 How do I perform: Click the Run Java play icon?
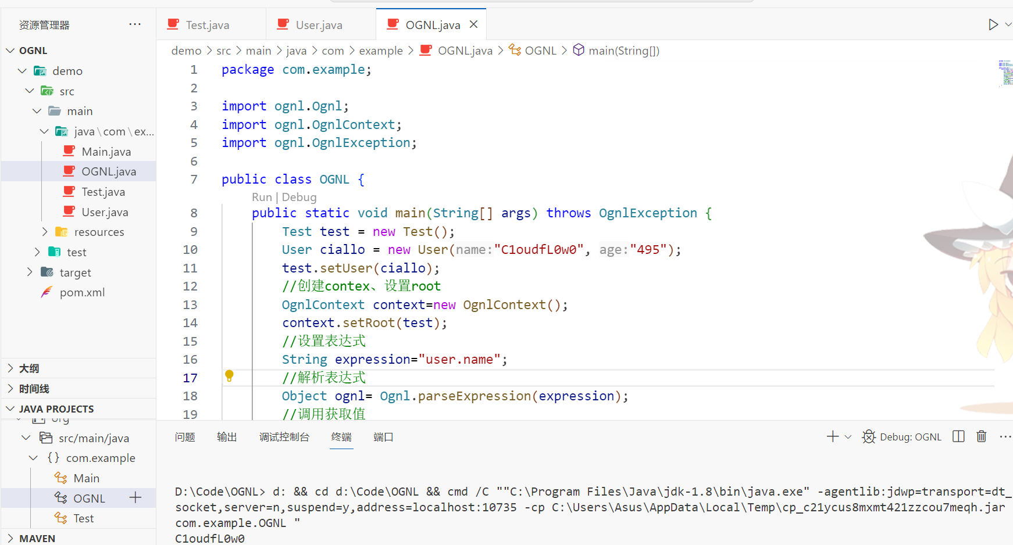(993, 24)
